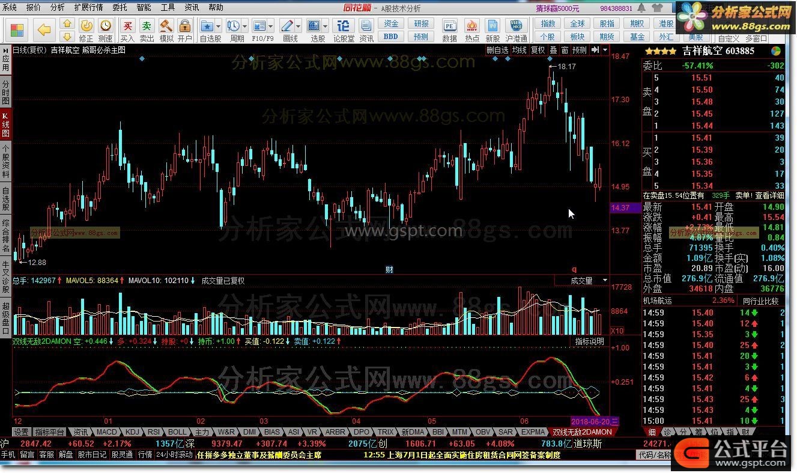Image resolution: width=797 pixels, height=473 pixels.
Task: Expand the F10/F9 dropdown arrow
Action: point(271,26)
